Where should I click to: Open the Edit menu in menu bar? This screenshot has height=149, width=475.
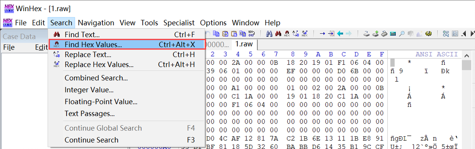[39, 23]
